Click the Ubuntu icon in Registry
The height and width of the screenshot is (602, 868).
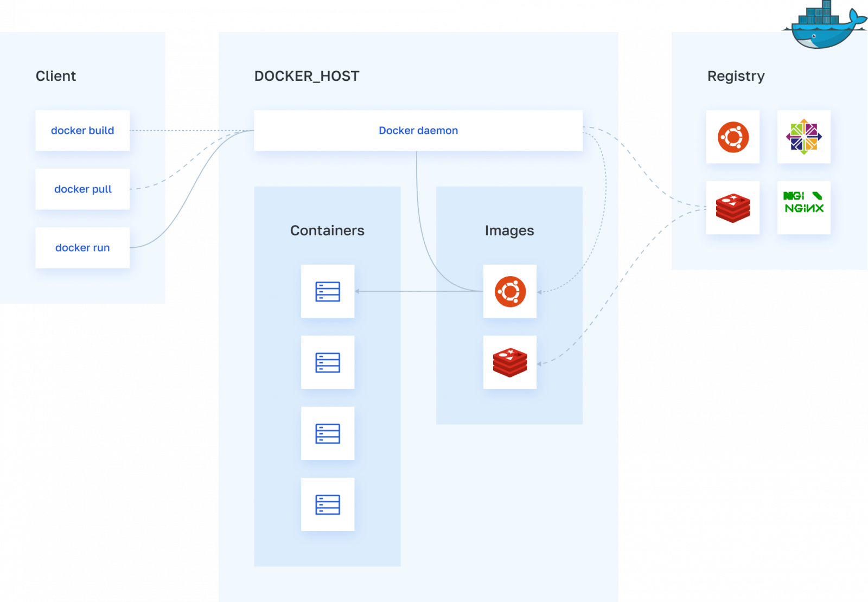[733, 137]
